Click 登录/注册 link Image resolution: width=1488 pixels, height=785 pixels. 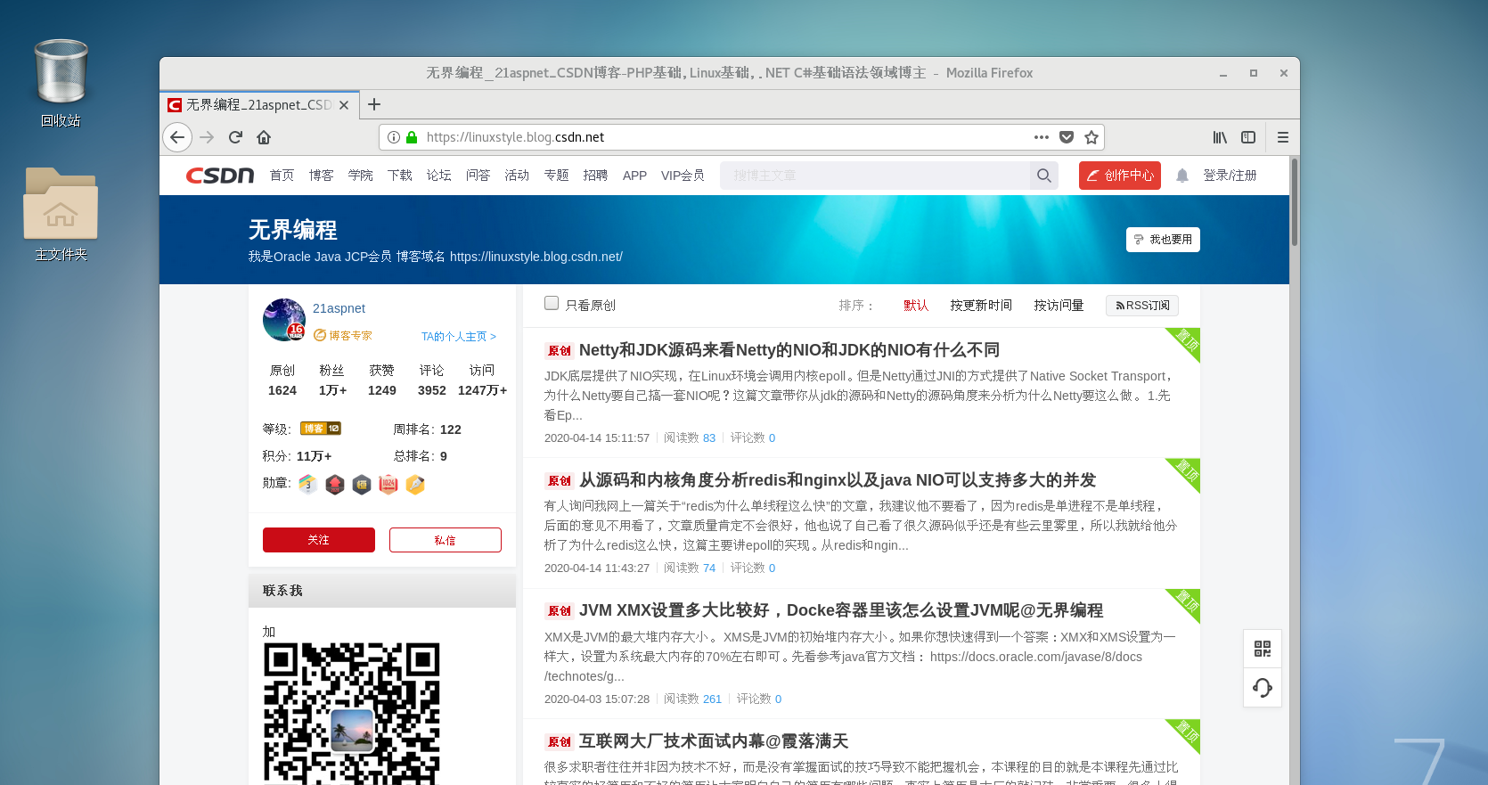[x=1230, y=176]
